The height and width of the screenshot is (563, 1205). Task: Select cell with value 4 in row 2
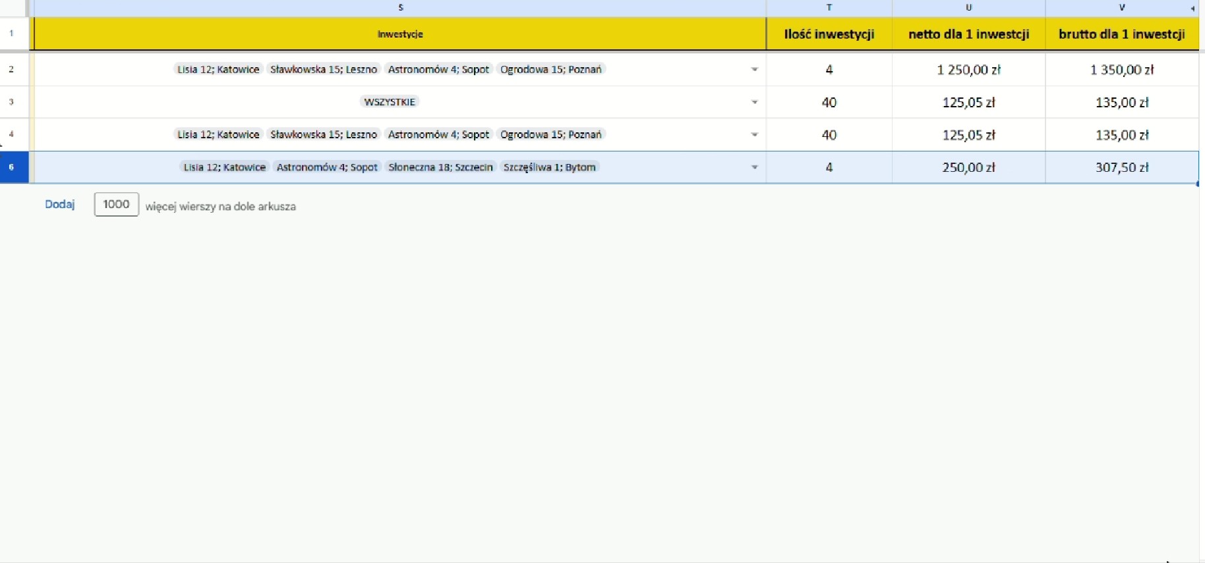tap(829, 69)
